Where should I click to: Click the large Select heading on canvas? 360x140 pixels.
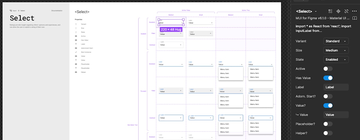22,18
